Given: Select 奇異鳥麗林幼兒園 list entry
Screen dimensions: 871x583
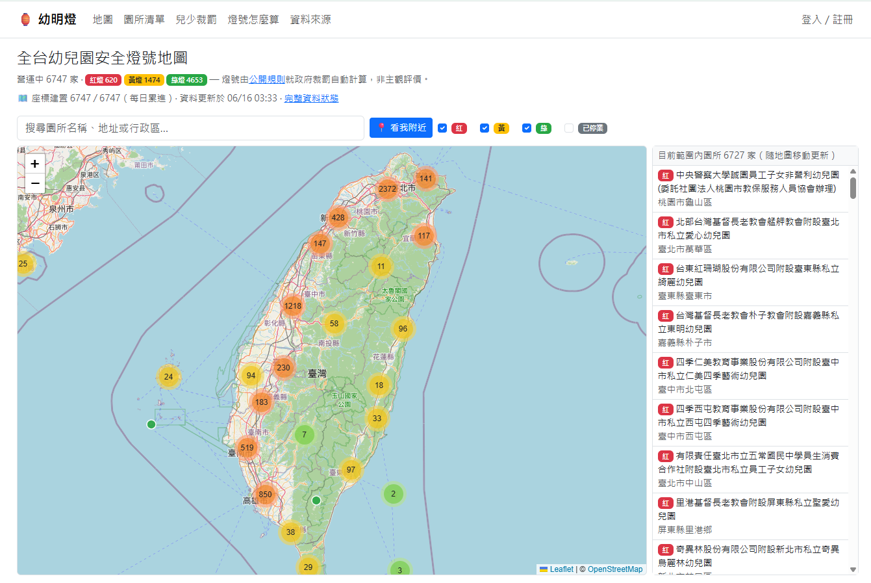Looking at the screenshot, I should point(750,557).
